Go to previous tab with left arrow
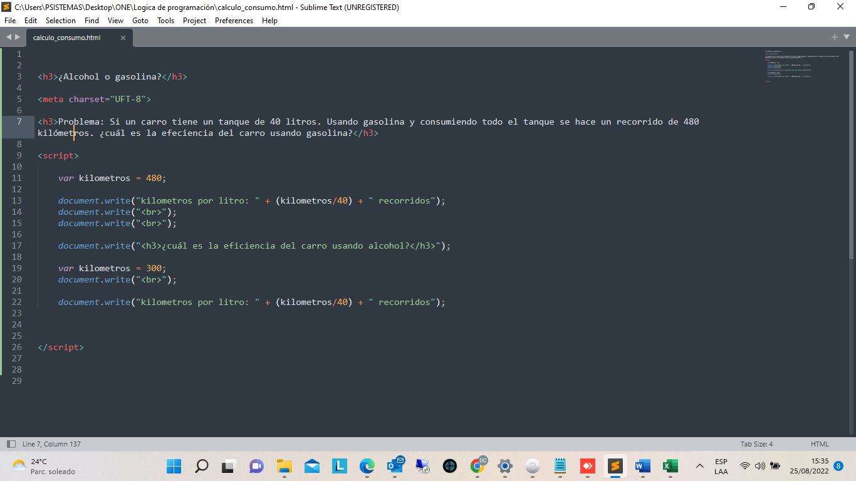The width and height of the screenshot is (856, 481). pyautogui.click(x=9, y=37)
